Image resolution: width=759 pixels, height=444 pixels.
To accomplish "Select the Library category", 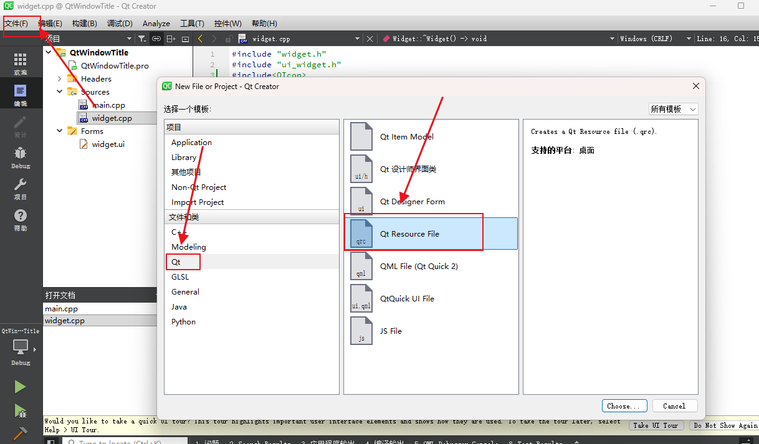I will (x=252, y=158).
